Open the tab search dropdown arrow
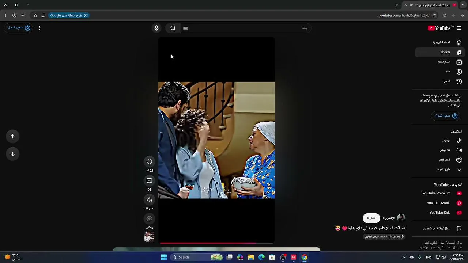Screen dimensions: 468x263 [463, 5]
